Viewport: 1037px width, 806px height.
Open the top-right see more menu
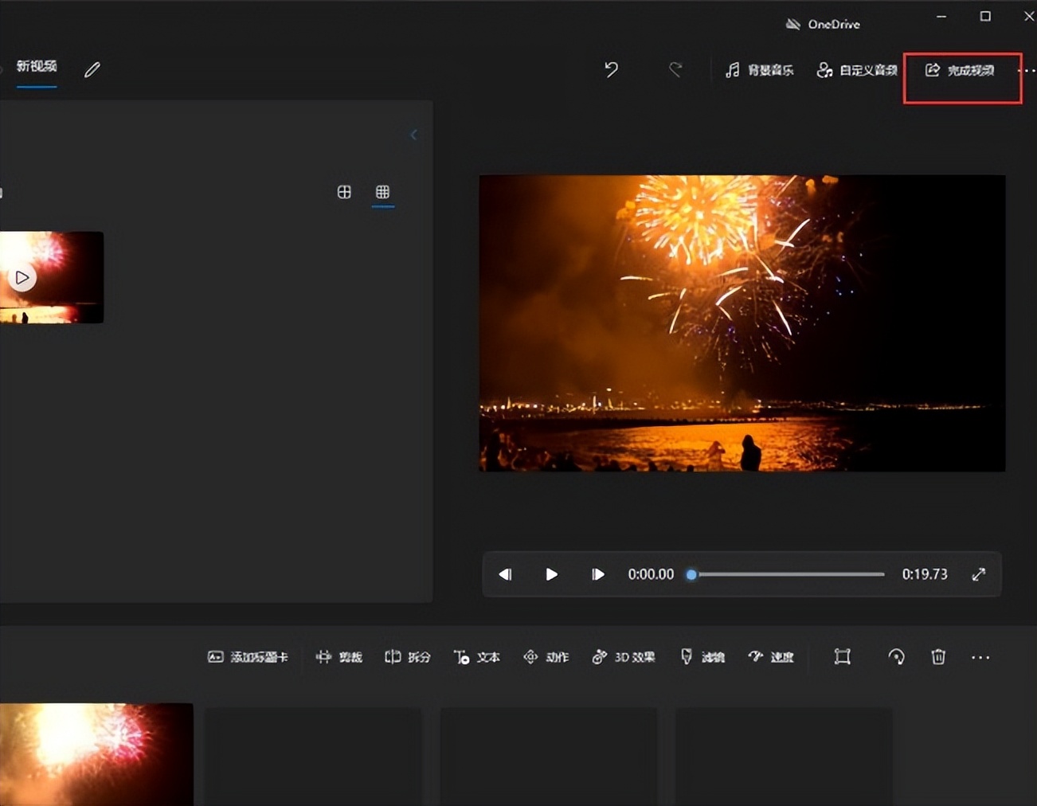coord(1027,70)
